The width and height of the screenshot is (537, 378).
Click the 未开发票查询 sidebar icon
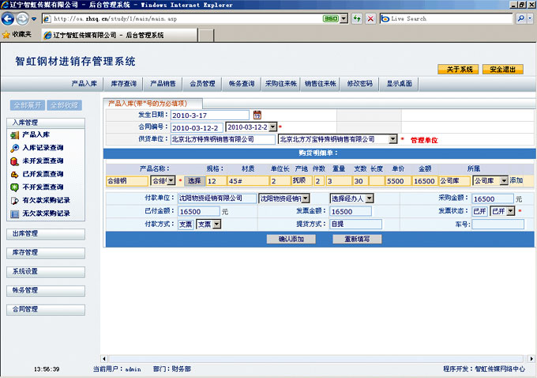pyautogui.click(x=15, y=161)
